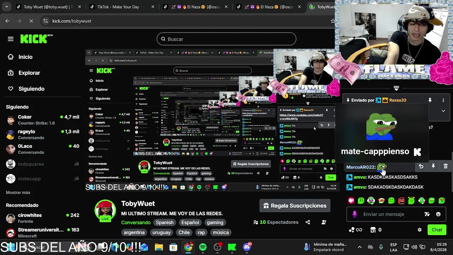Click the Regala Suscripciones button
The width and height of the screenshot is (453, 255).
[x=295, y=205]
